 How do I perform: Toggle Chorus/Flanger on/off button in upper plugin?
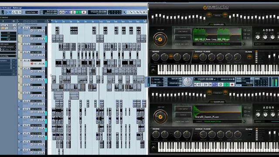(196, 57)
